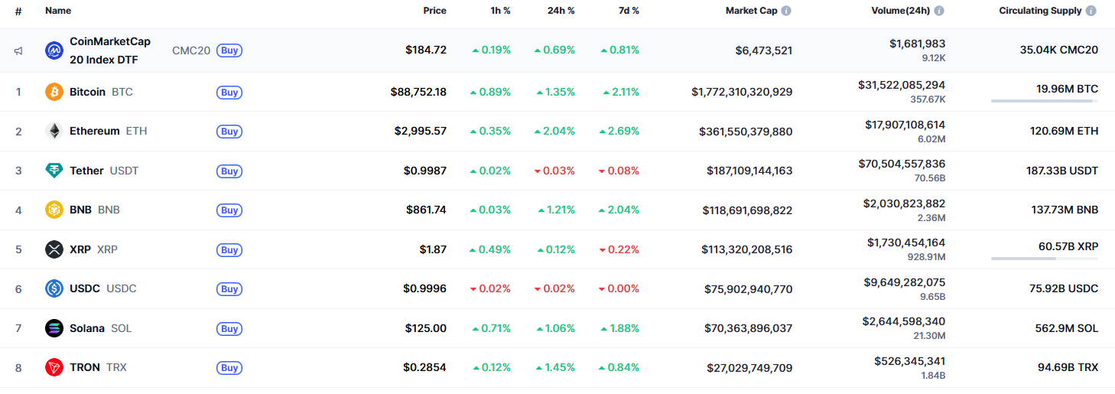This screenshot has height=394, width=1115.
Task: Click the Solana logo icon
Action: click(54, 328)
